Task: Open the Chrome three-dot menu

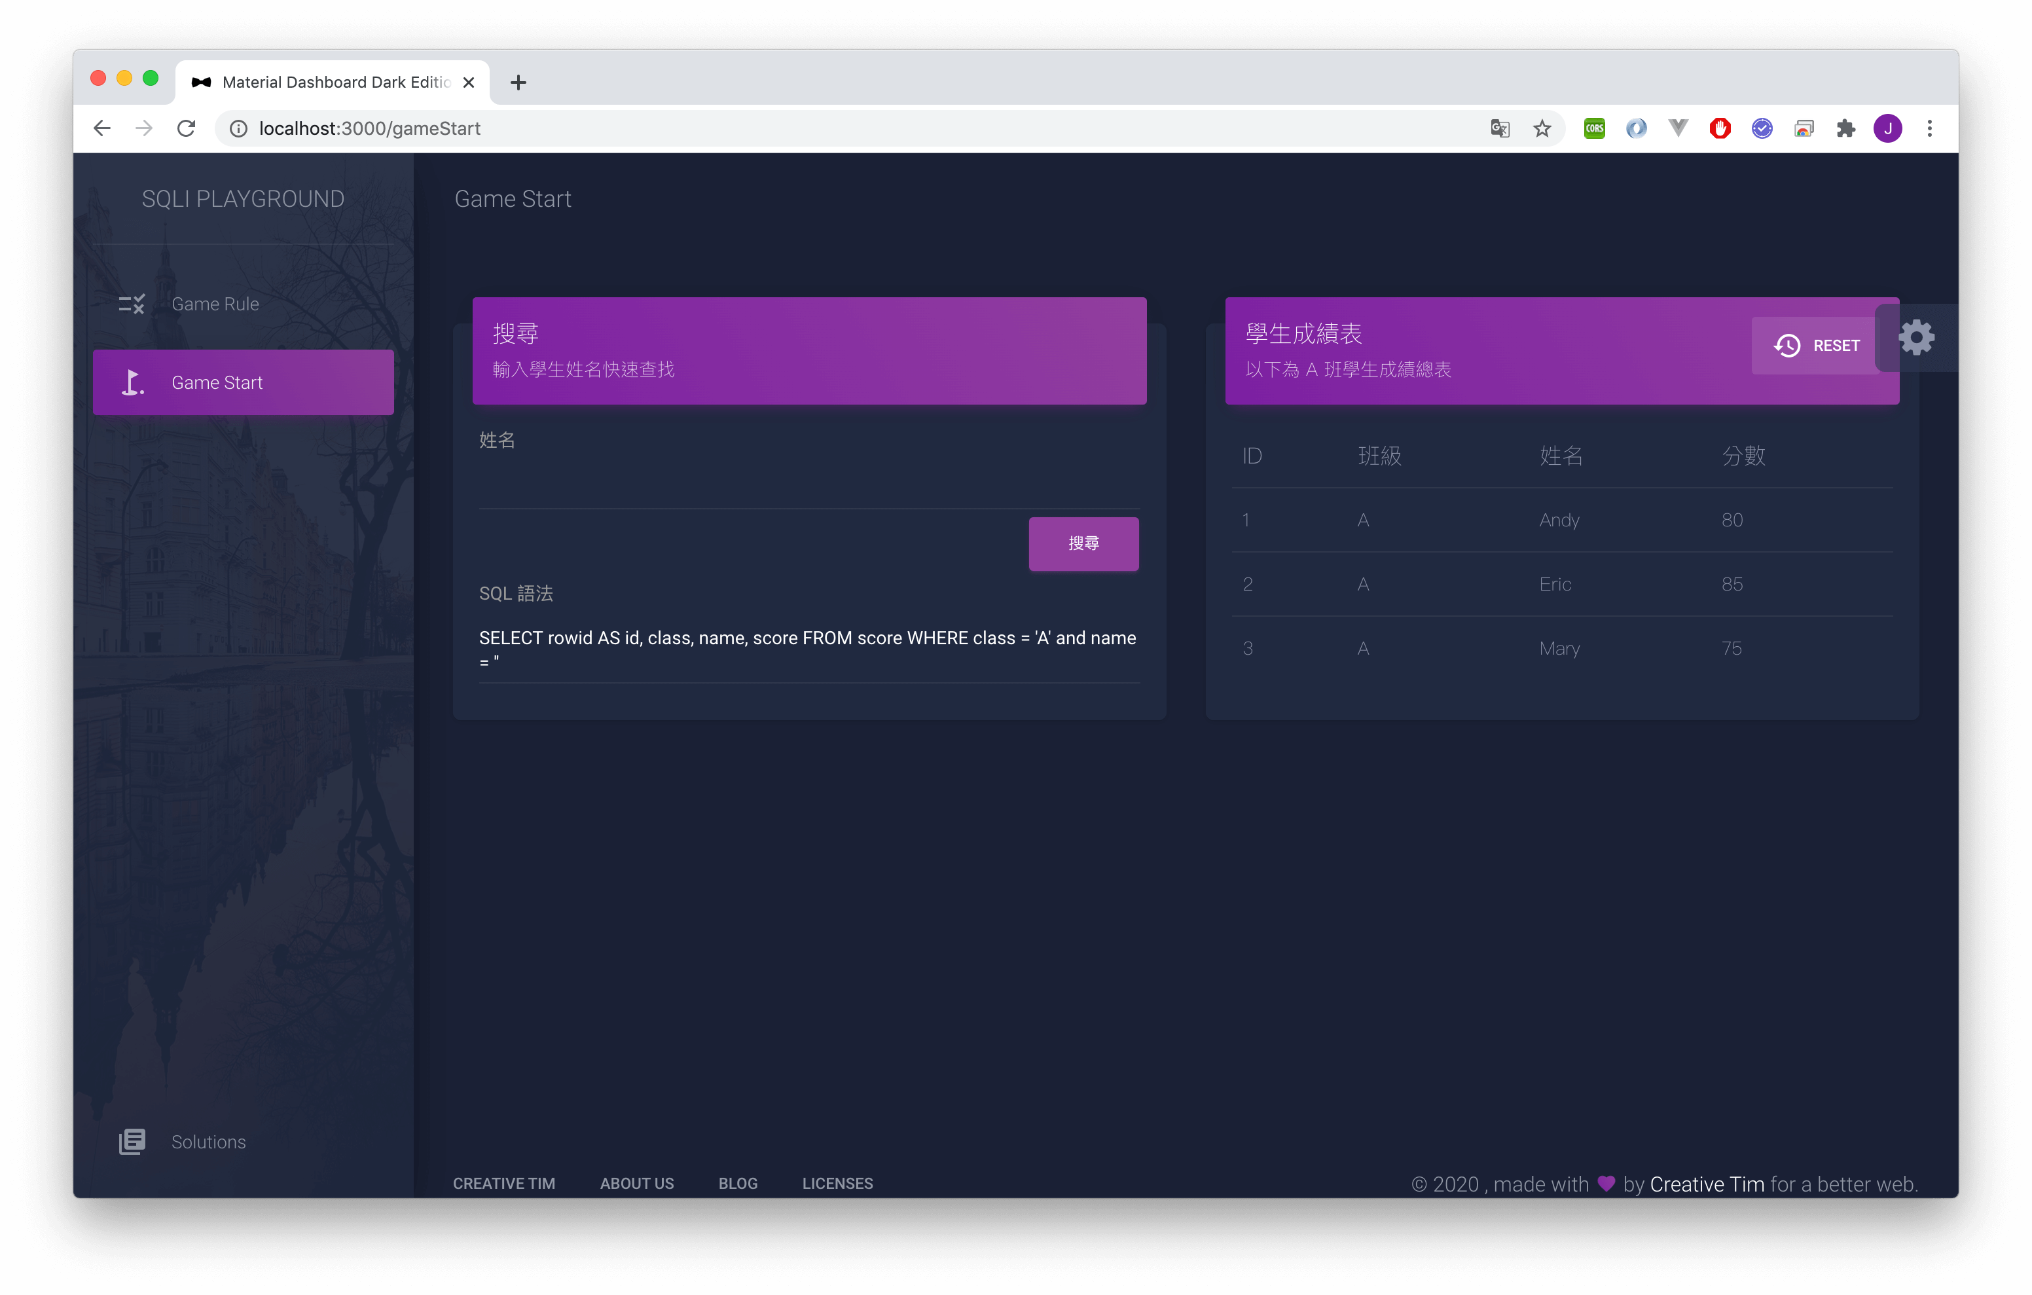Action: 1929,128
